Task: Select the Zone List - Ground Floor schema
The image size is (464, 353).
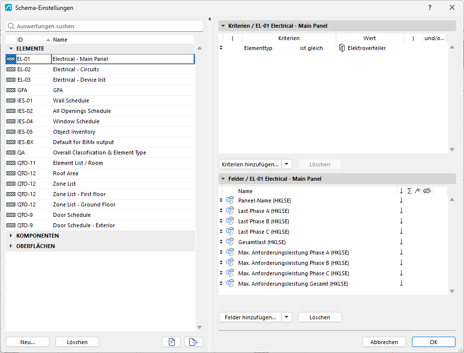Action: tap(101, 204)
